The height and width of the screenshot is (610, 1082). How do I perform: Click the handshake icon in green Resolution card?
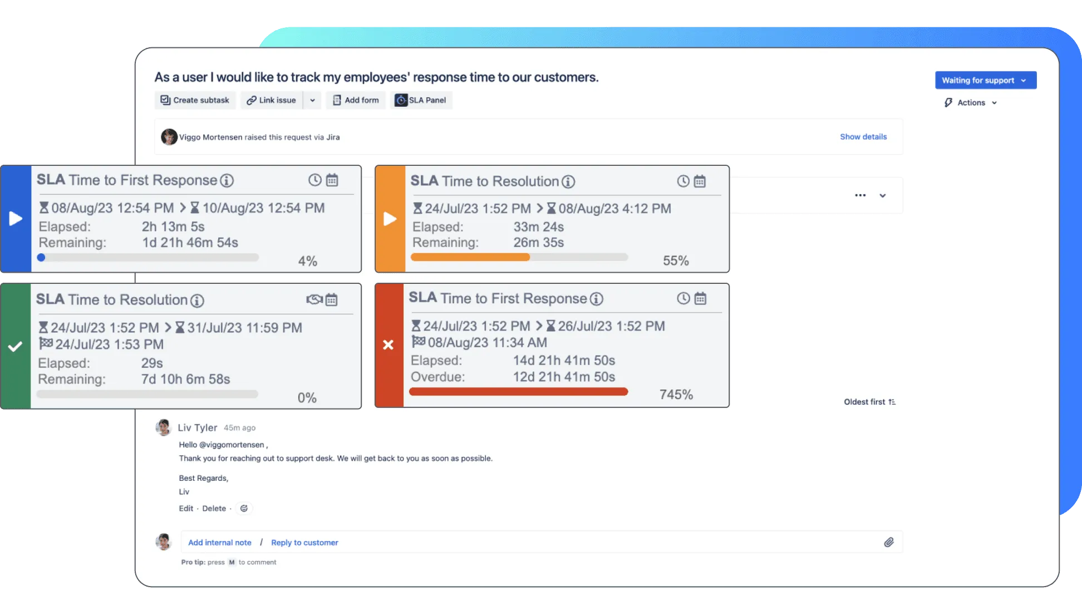coord(314,300)
